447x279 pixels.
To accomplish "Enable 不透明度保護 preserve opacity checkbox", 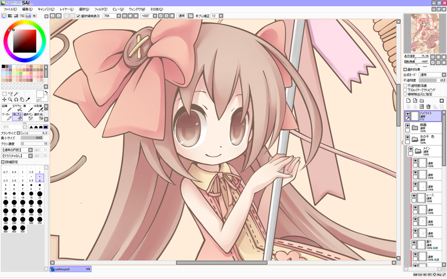I will (x=405, y=86).
